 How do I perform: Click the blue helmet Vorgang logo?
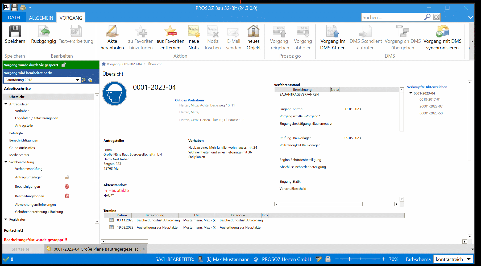[x=115, y=93]
